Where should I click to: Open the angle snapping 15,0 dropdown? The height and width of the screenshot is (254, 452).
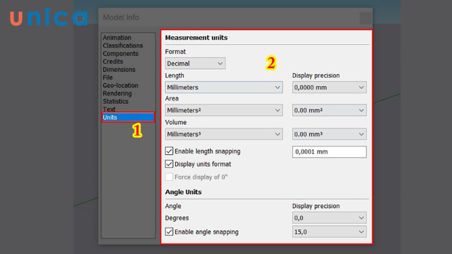(x=329, y=232)
